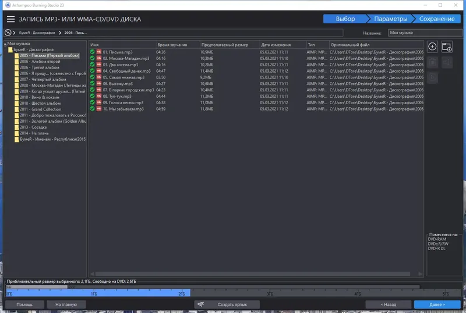Select БумеR - Именем - Республики(2015) folder
This screenshot has height=313, width=466.
(53, 139)
